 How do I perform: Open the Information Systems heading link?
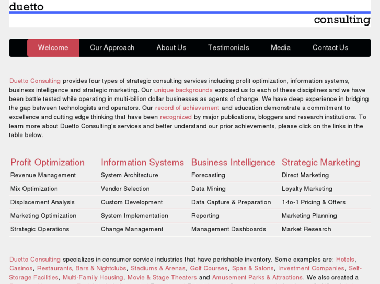(x=143, y=163)
